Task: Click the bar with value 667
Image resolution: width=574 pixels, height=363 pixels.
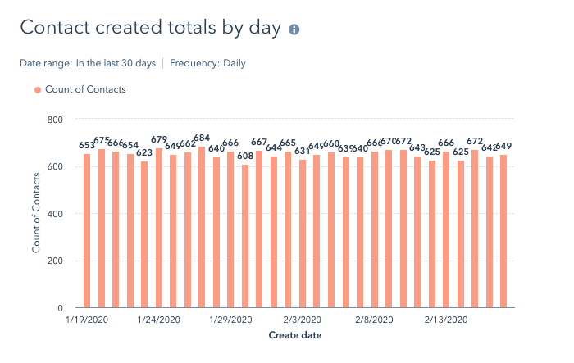Action: coord(259,229)
